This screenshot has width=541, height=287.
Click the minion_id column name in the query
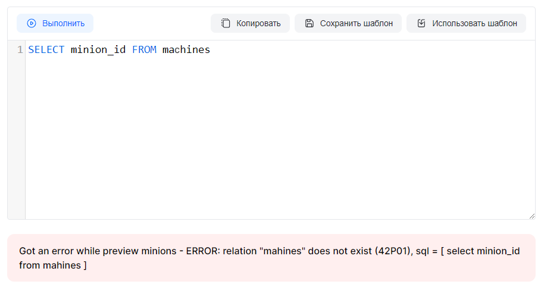98,50
